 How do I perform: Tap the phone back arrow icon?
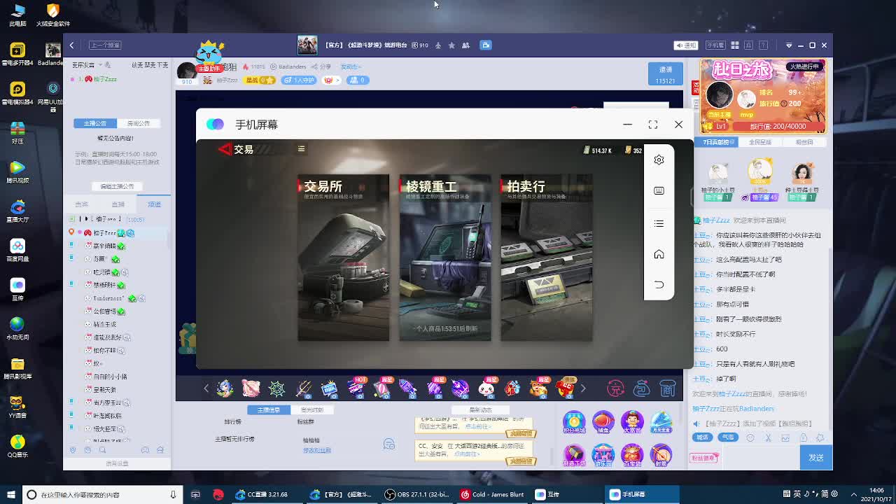coord(659,284)
